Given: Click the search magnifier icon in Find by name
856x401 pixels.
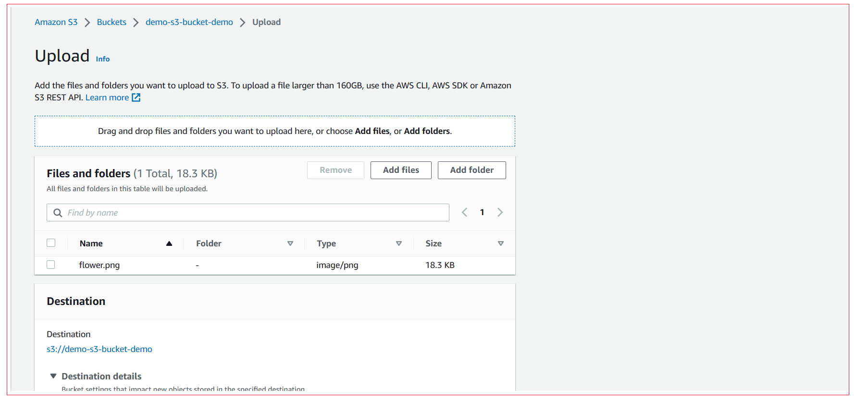Looking at the screenshot, I should coord(58,213).
